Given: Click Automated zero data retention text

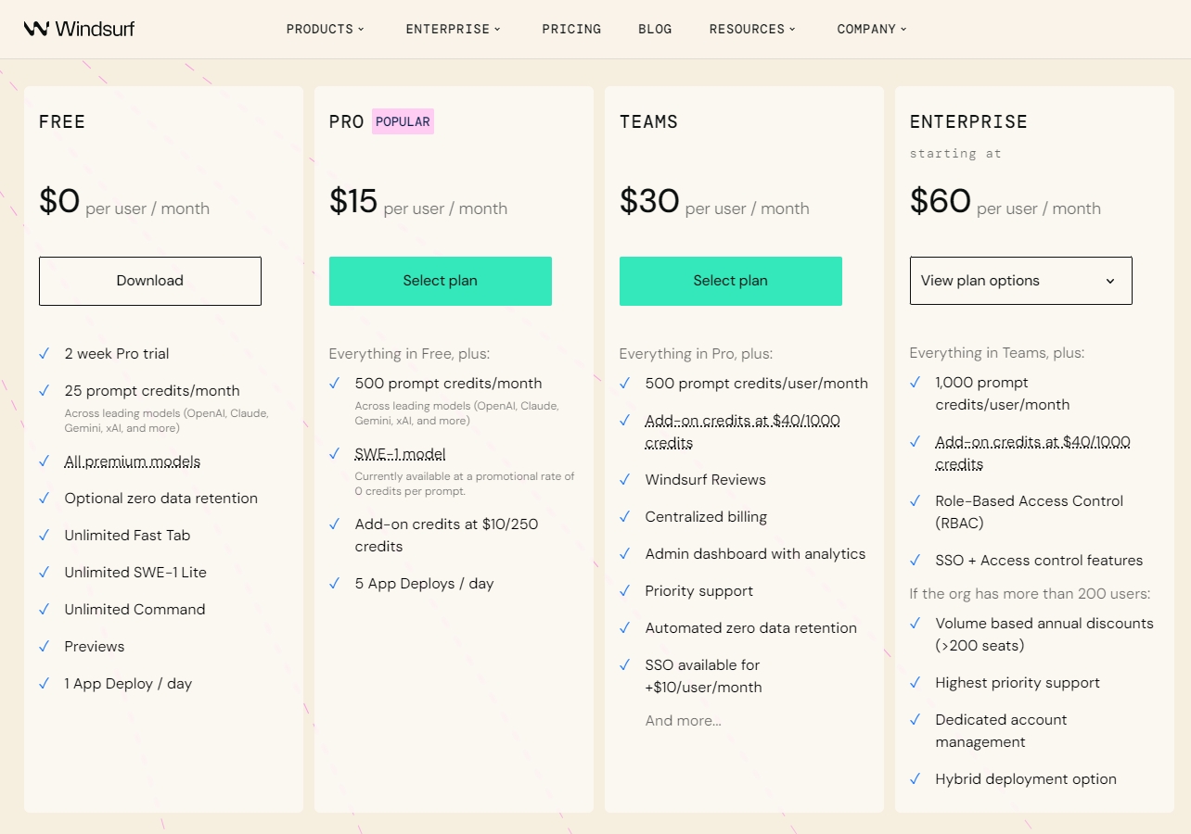Looking at the screenshot, I should (x=751, y=628).
